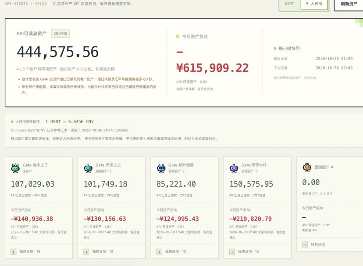Click the 人民币参考估值 label

click(28, 121)
